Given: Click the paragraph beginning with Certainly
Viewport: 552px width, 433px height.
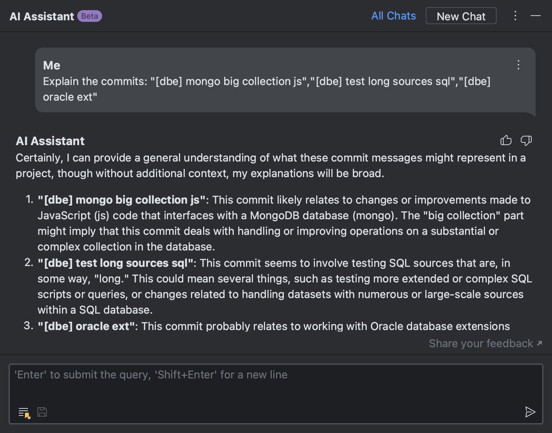Looking at the screenshot, I should (x=271, y=165).
